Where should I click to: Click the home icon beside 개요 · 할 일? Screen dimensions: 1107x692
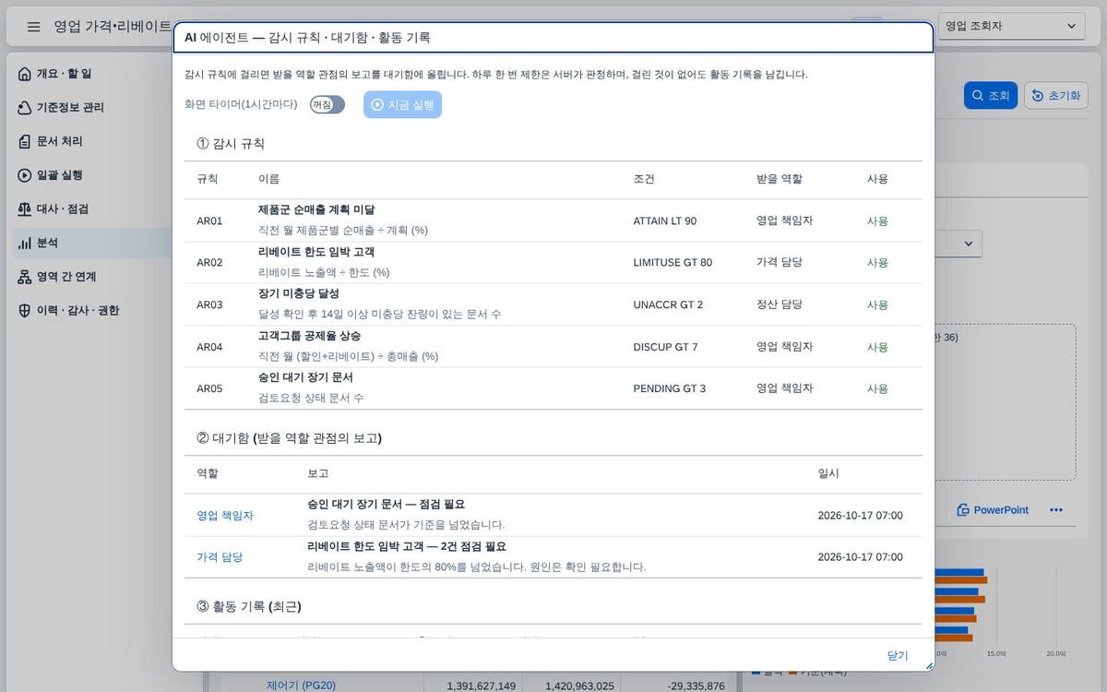coord(25,74)
